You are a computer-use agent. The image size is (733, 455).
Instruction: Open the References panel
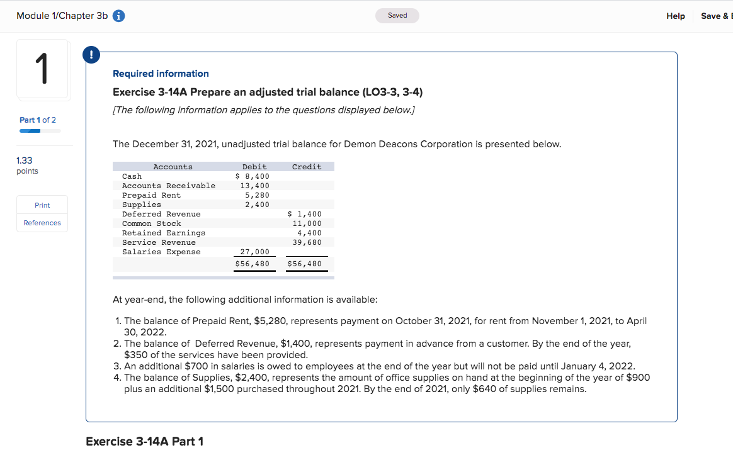[x=42, y=223]
